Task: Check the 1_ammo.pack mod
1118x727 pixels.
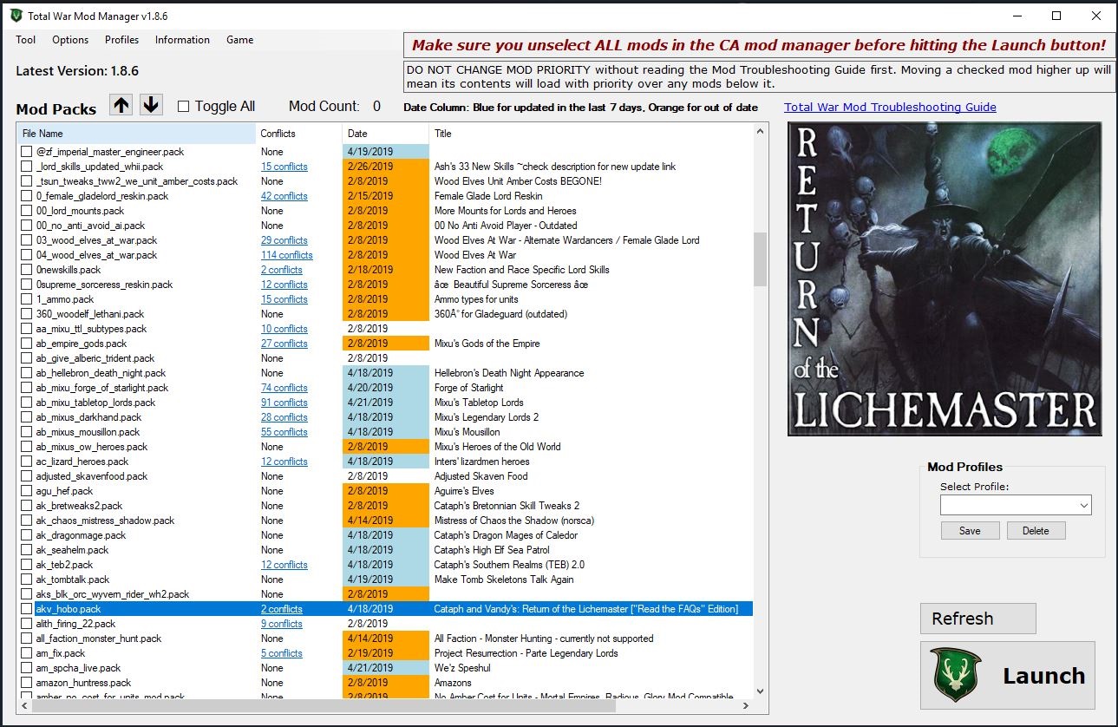Action: (27, 299)
